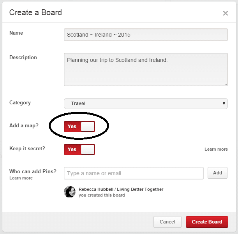Click the white knob on Keep it secret toggle
The image size is (238, 234).
click(88, 150)
